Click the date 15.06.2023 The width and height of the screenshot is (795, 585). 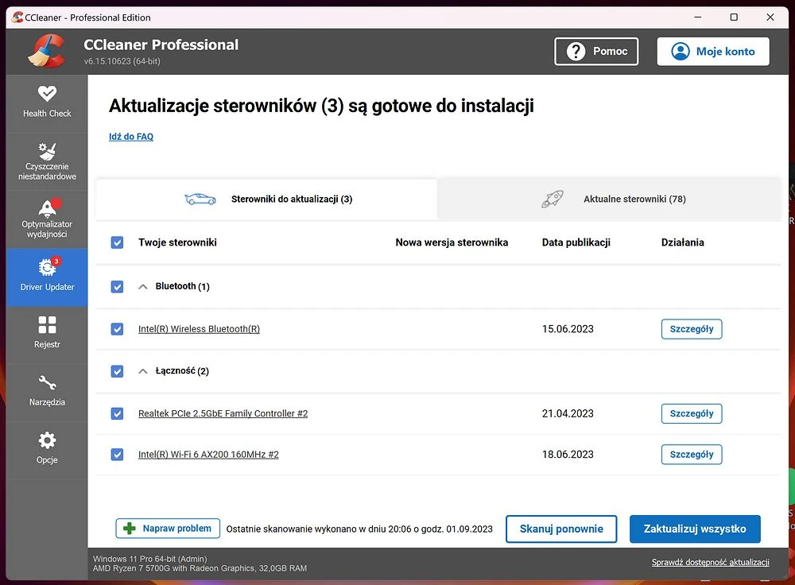coord(568,329)
